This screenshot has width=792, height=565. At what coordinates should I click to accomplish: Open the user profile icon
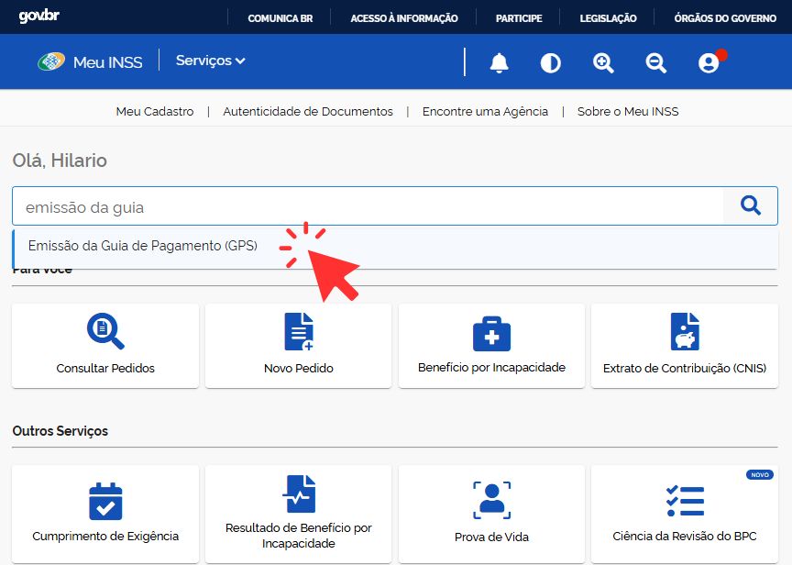point(708,62)
